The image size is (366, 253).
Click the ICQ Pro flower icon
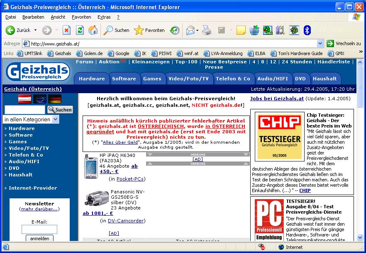[x=268, y=30]
